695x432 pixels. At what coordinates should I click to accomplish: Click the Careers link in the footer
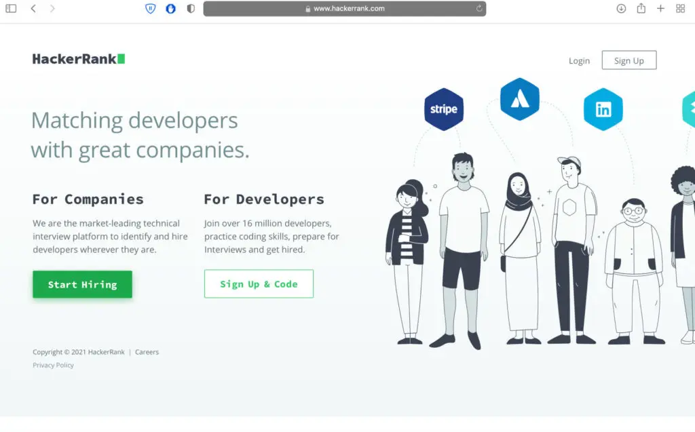click(147, 351)
